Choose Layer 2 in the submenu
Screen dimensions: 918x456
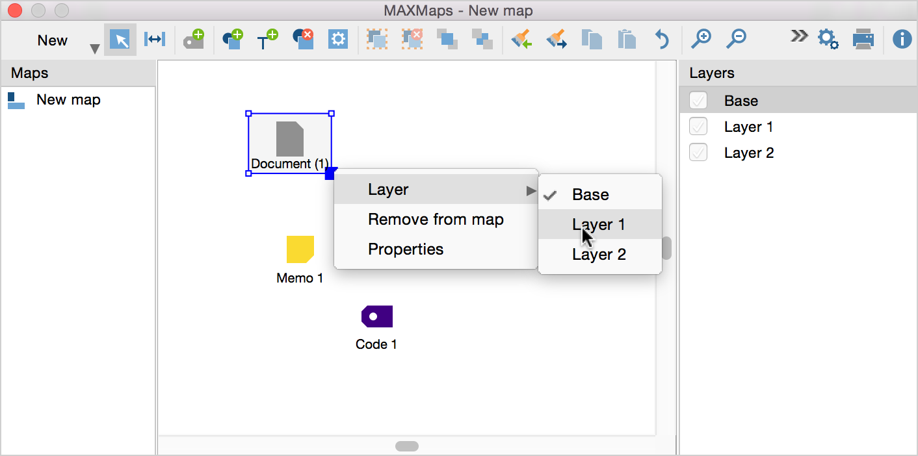coord(600,254)
